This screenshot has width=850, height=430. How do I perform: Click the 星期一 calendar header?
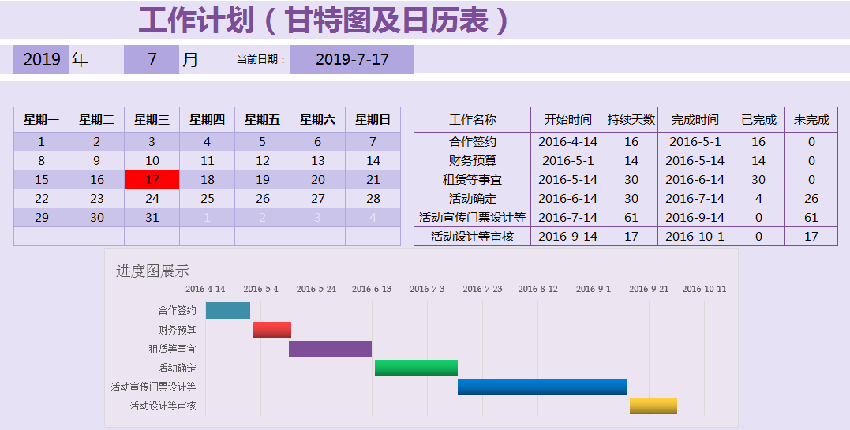(41, 119)
